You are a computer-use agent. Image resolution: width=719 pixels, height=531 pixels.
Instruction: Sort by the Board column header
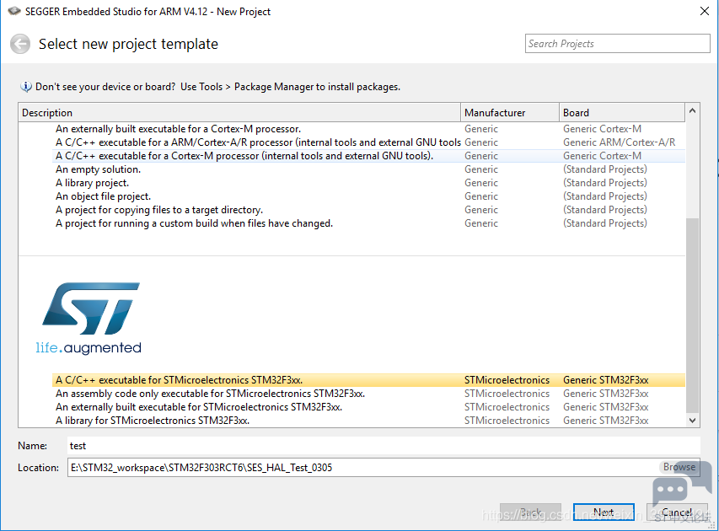pos(622,113)
